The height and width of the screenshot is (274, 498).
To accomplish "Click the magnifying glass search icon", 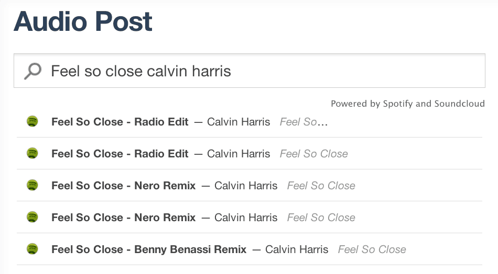I will (33, 71).
